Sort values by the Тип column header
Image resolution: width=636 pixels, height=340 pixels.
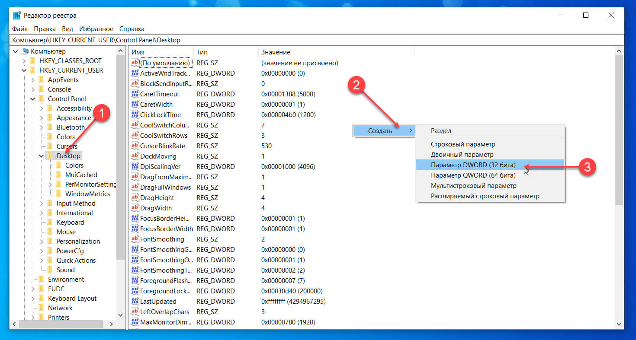click(226, 52)
